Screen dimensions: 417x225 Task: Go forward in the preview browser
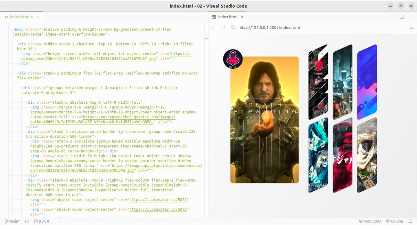pyautogui.click(x=223, y=27)
